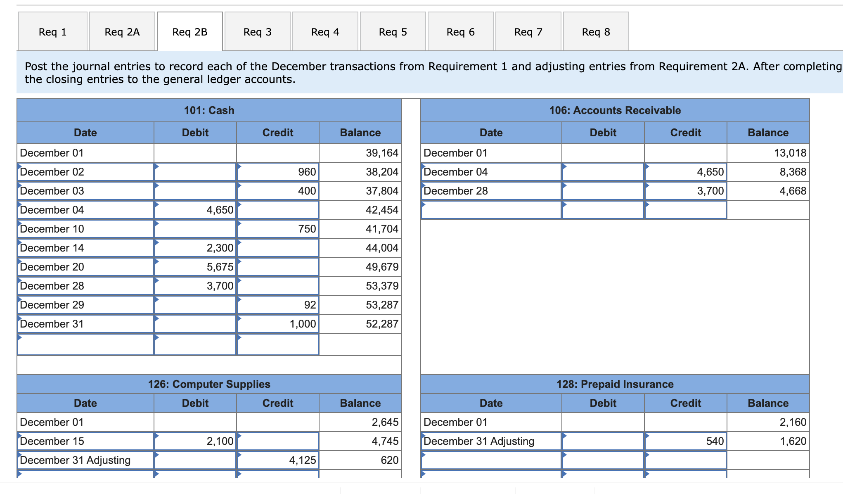Screen dimensions: 843x494
Task: Select the Req 3 tab
Action: [258, 32]
